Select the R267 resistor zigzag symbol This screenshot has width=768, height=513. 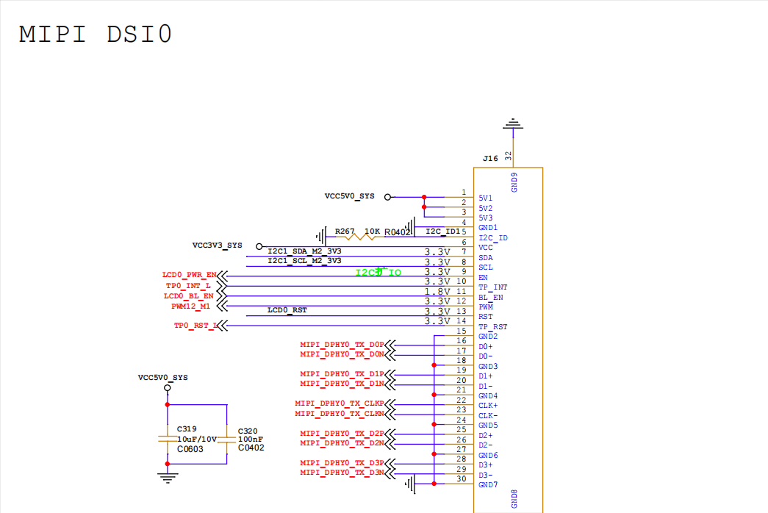coord(360,237)
